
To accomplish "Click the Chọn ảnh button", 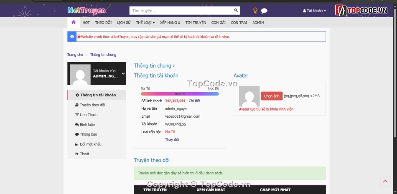I will 272,96.
